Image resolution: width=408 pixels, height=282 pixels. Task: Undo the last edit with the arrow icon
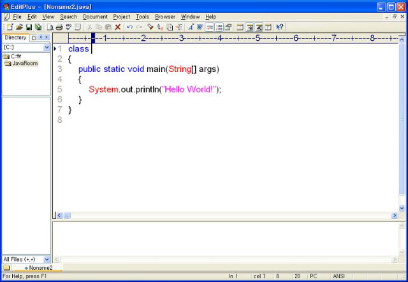click(x=129, y=27)
